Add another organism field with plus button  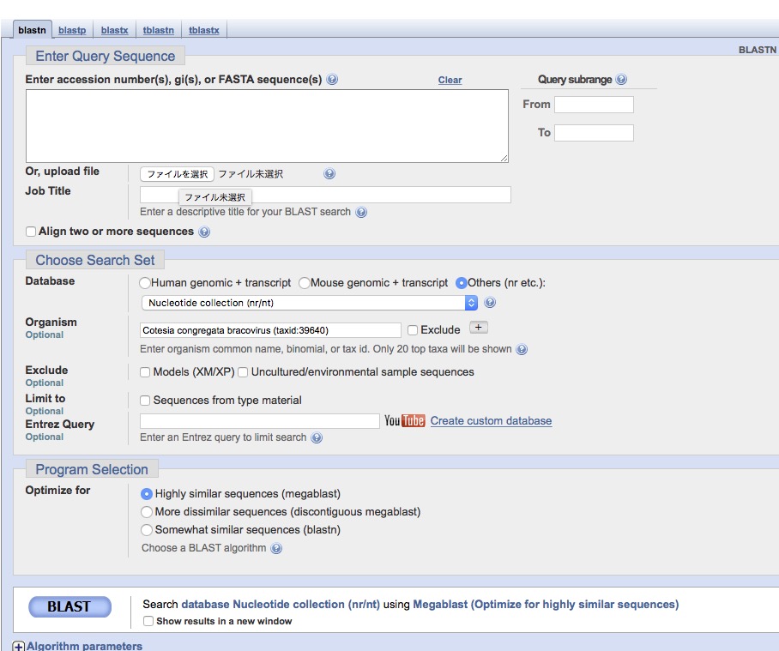[479, 328]
